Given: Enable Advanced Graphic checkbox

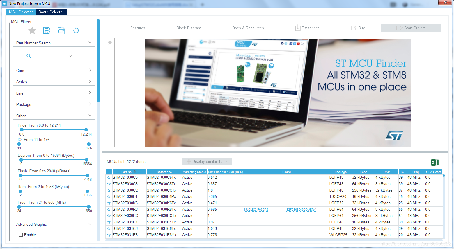Looking at the screenshot, I should coord(21,235).
